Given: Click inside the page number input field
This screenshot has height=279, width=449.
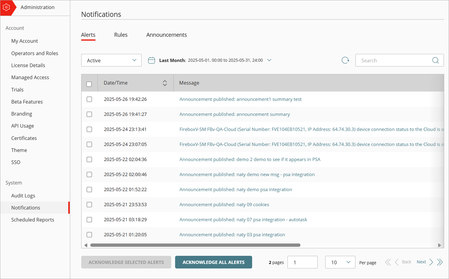Looking at the screenshot, I should tap(302, 262).
